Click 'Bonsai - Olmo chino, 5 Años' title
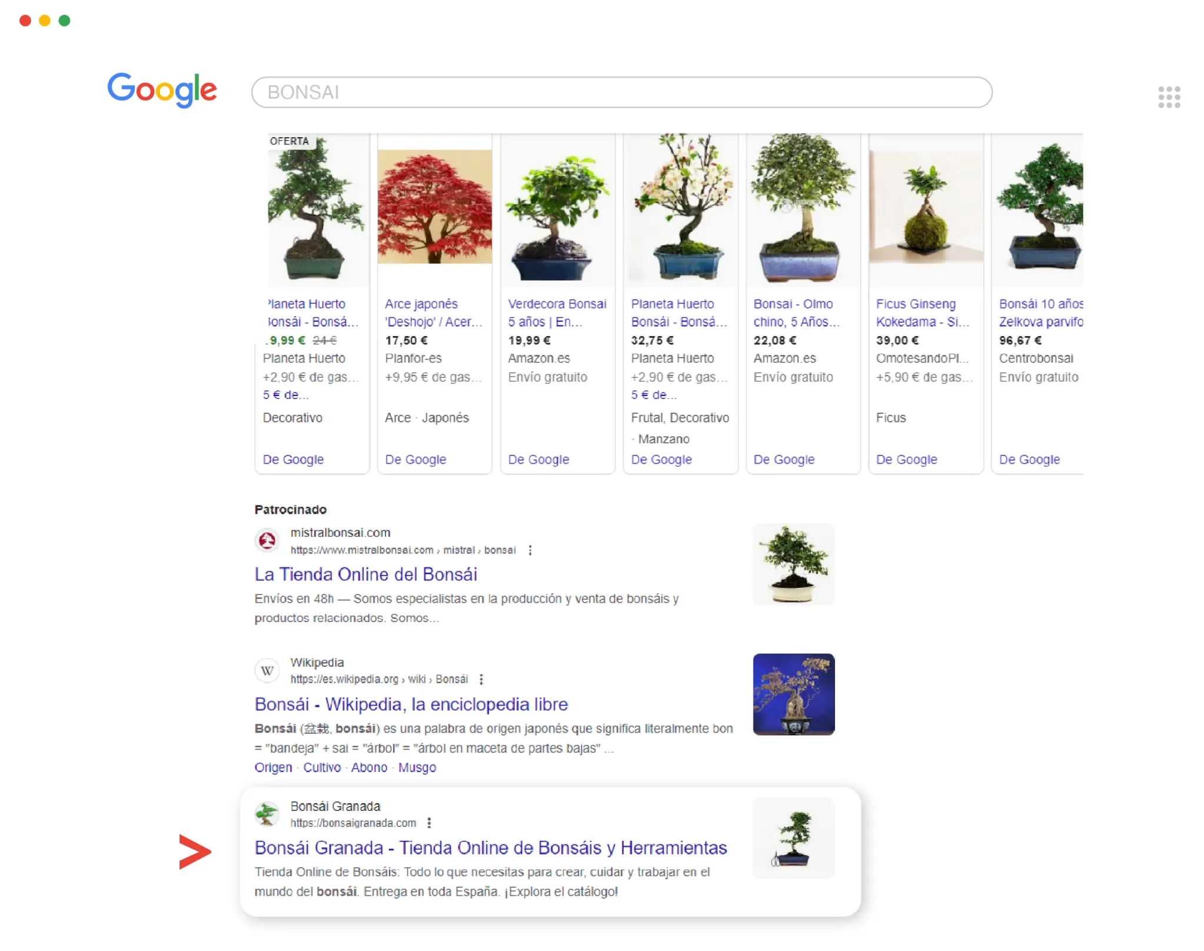The height and width of the screenshot is (951, 1204). 796,313
